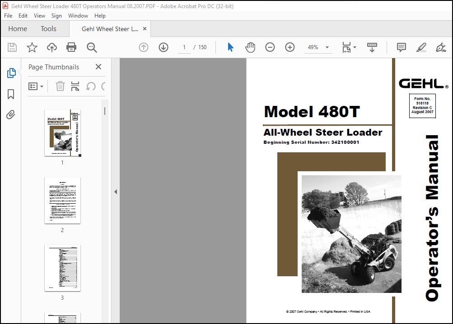Click the Acrobat PDF icon in title bar
The width and height of the screenshot is (453, 324).
pyautogui.click(x=5, y=6)
